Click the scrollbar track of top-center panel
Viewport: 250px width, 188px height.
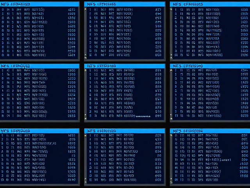[x=86, y=33]
